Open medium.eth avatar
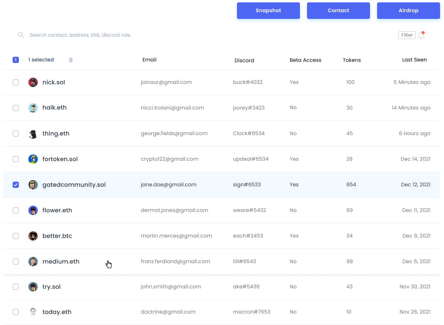The height and width of the screenshot is (325, 444). [33, 262]
